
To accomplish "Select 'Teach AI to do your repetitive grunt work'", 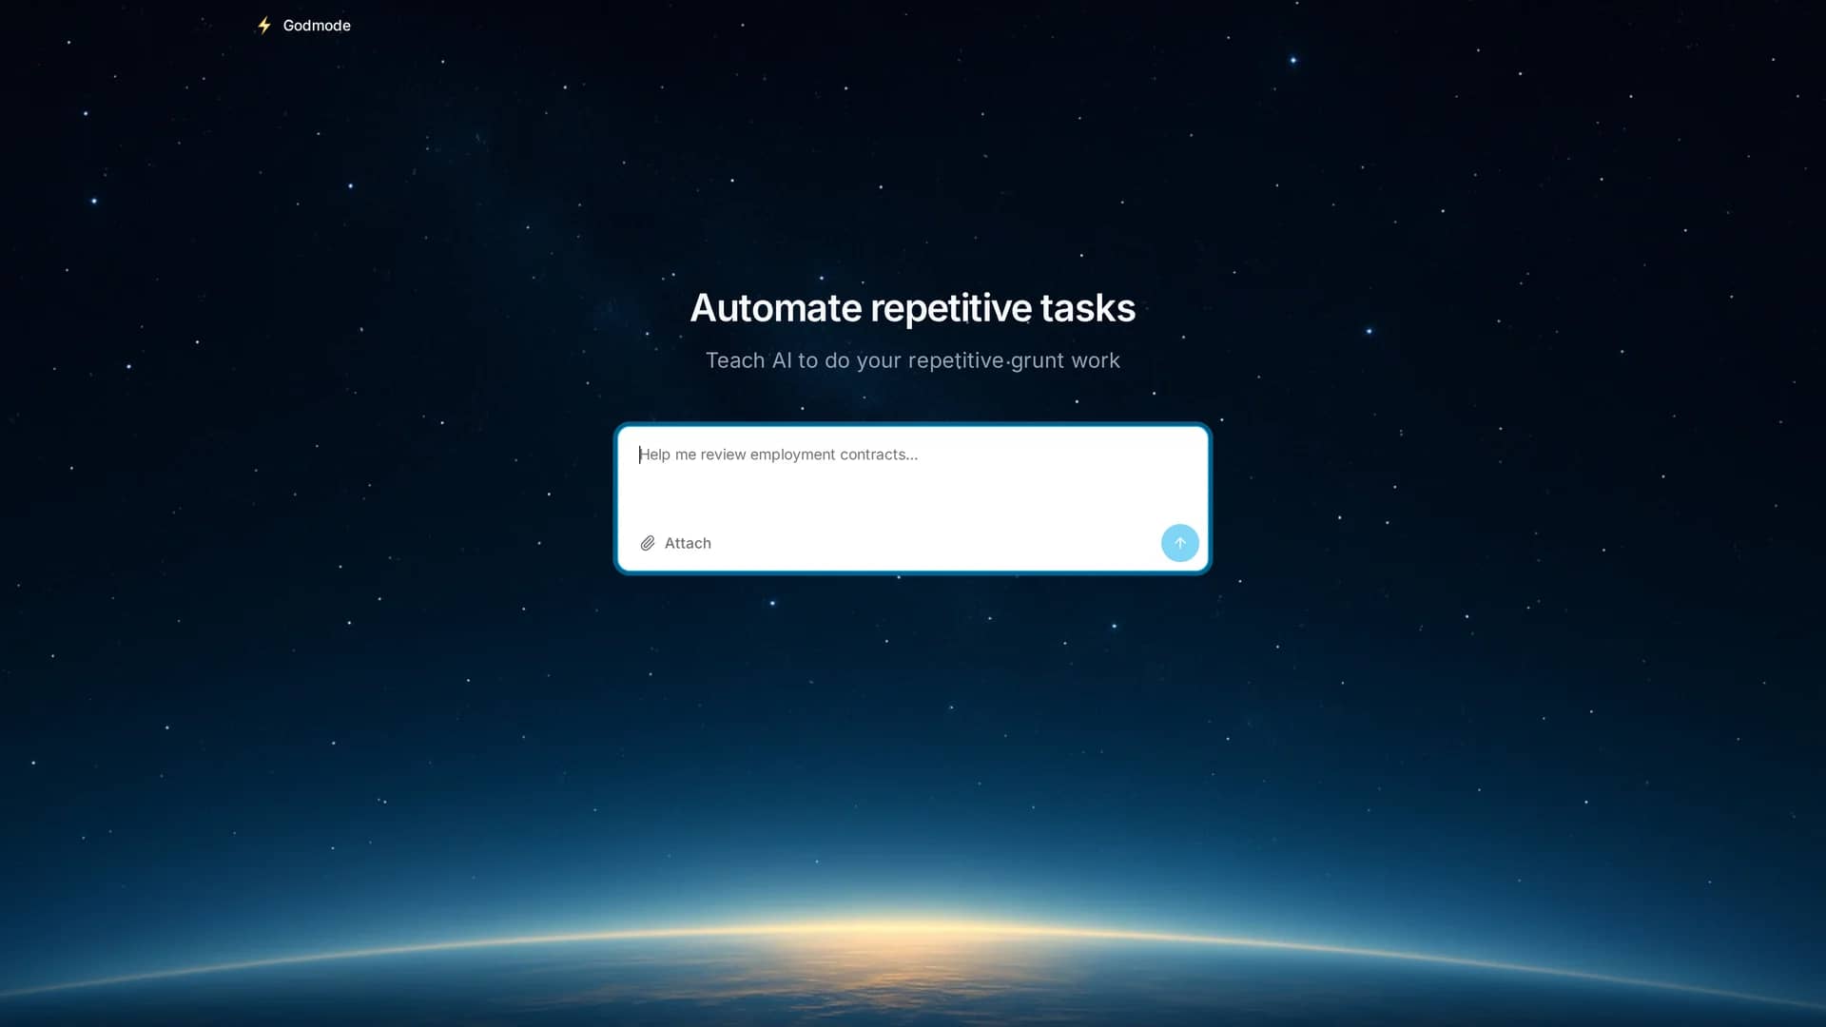I will pyautogui.click(x=913, y=360).
